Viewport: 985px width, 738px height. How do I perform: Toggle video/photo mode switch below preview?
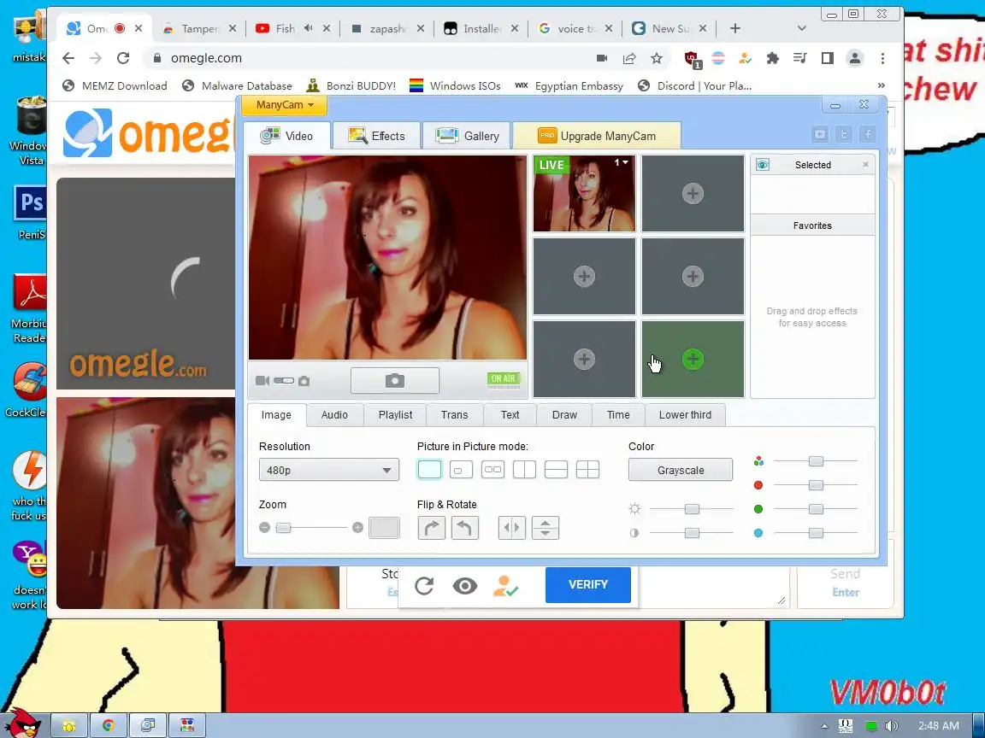(284, 381)
